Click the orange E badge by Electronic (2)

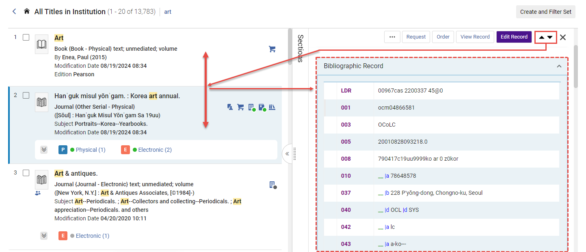(x=125, y=150)
